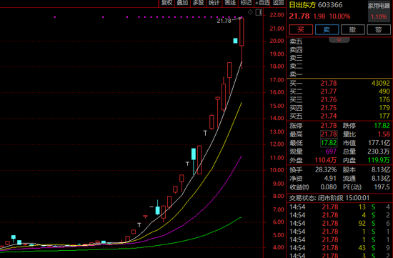
Task: Click the boxed 最高 value 21.78
Action: pos(329,134)
